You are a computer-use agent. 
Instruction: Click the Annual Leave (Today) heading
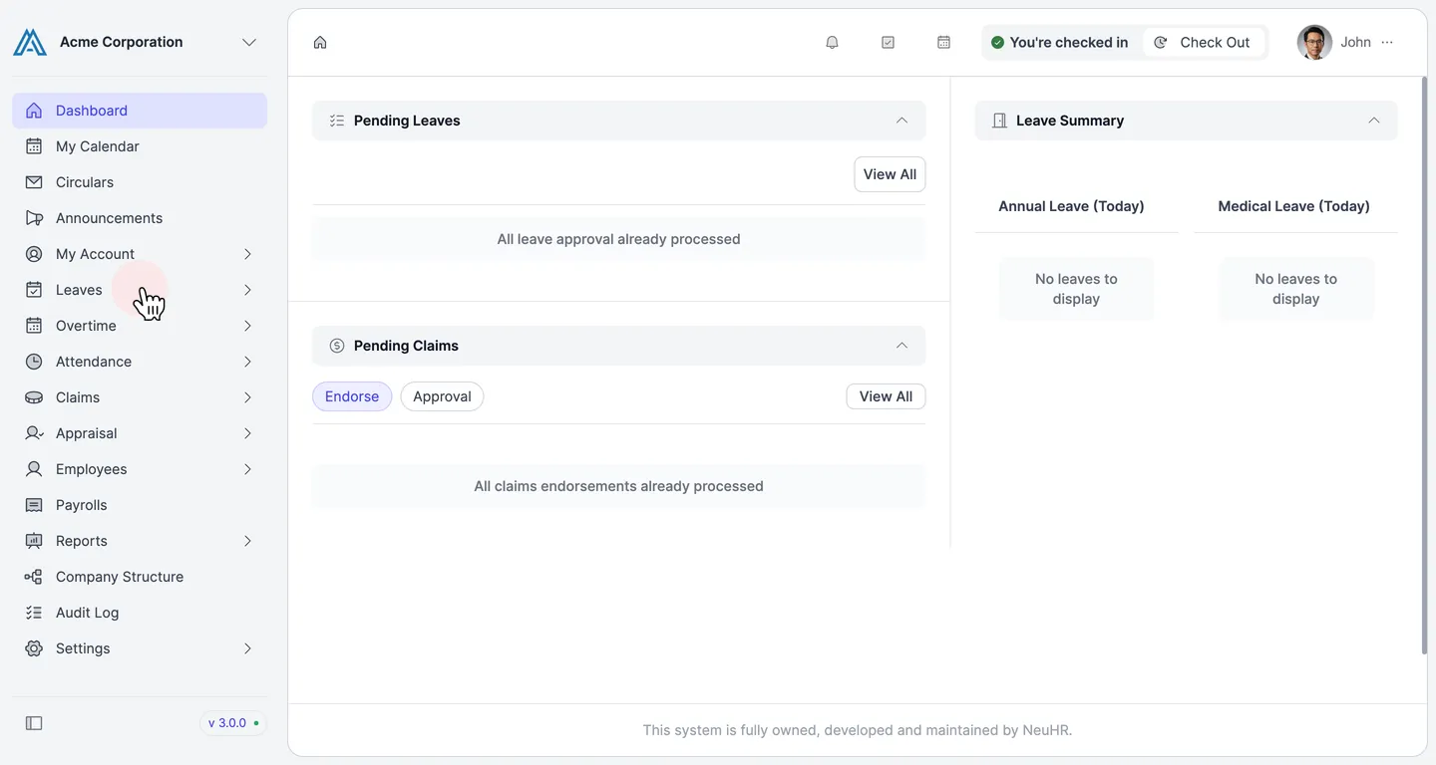pos(1071,206)
